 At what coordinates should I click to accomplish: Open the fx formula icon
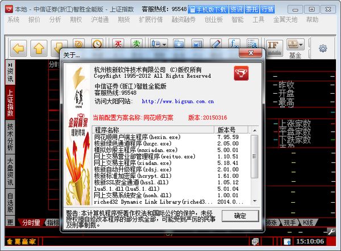click(234, 44)
